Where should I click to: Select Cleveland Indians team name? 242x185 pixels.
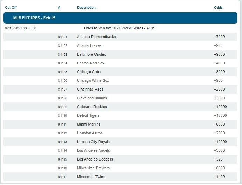coord(92,98)
